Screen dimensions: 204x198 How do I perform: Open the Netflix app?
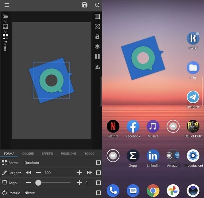(113, 126)
